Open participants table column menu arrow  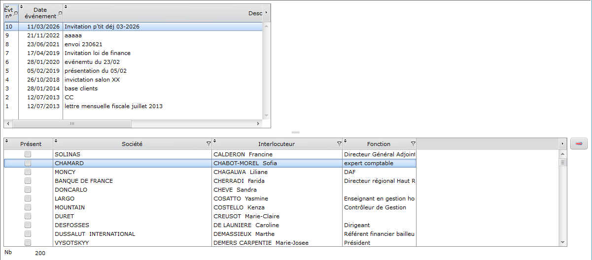562,144
